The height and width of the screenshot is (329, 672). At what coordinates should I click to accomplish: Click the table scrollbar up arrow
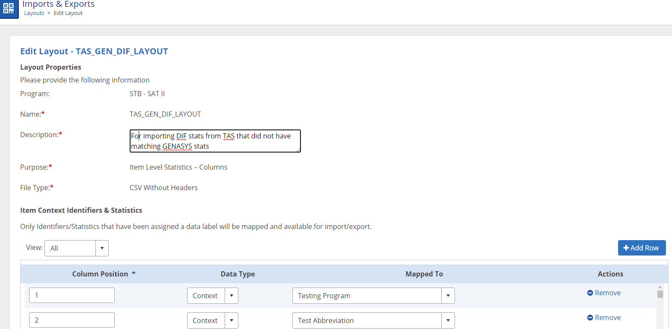(660, 287)
